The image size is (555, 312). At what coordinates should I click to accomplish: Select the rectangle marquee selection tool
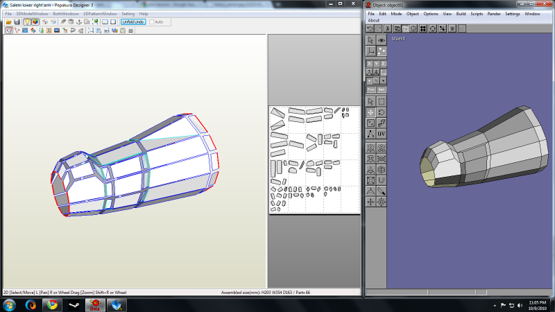point(381,102)
